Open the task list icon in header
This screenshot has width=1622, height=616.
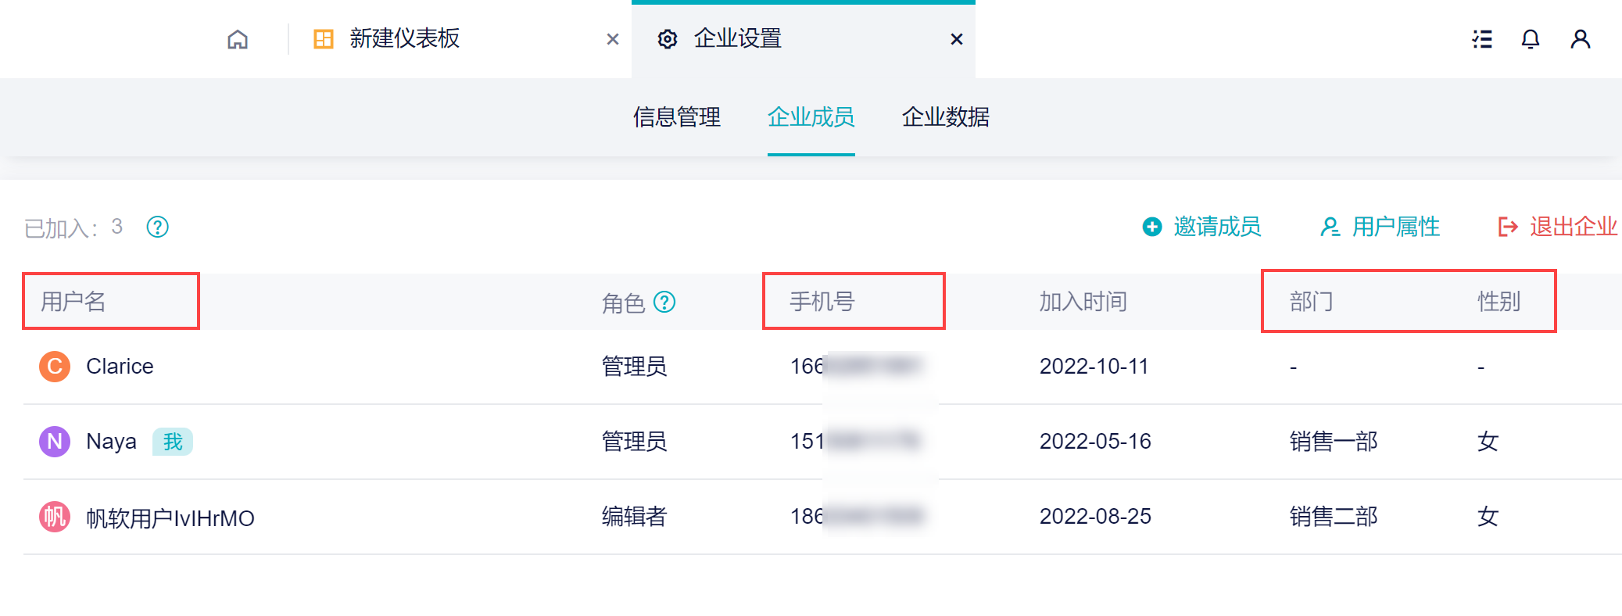pyautogui.click(x=1482, y=39)
